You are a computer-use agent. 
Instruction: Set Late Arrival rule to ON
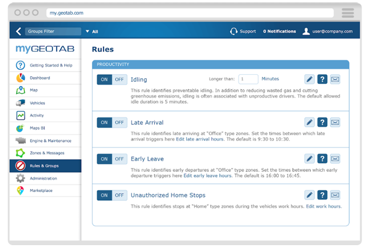[x=104, y=122]
